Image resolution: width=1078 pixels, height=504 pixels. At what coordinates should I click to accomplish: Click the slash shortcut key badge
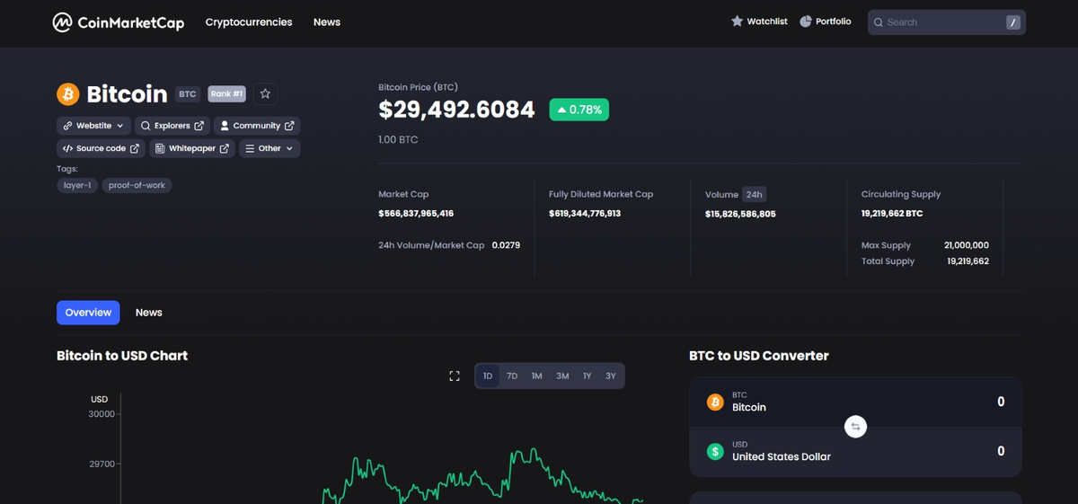coord(1012,22)
